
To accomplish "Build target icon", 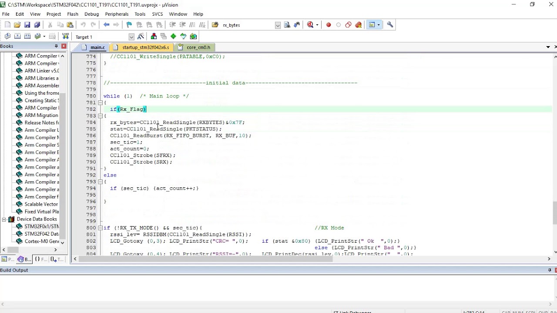I will 17,37.
